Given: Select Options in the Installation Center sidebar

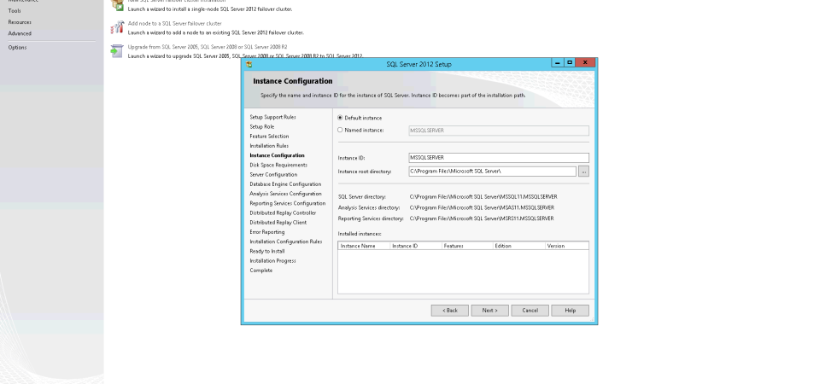Looking at the screenshot, I should 17,48.
